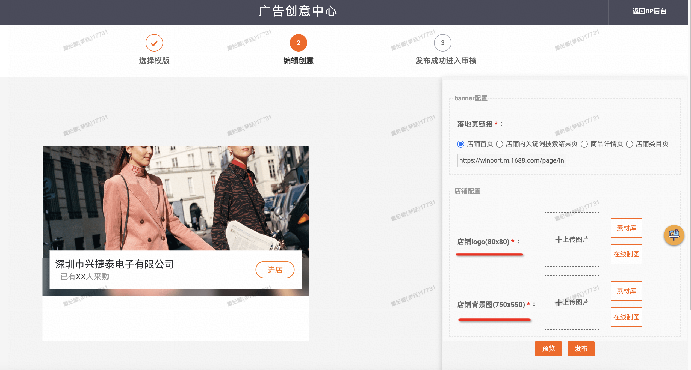This screenshot has width=691, height=370.
Task: Open 在线制图 for the shop logo
Action: tap(626, 254)
